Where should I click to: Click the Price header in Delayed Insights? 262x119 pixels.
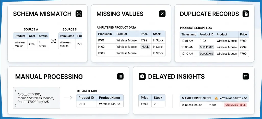(145, 98)
